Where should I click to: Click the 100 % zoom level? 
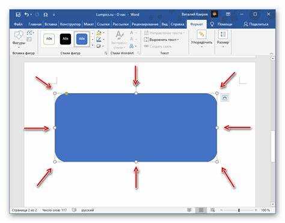coord(265,210)
